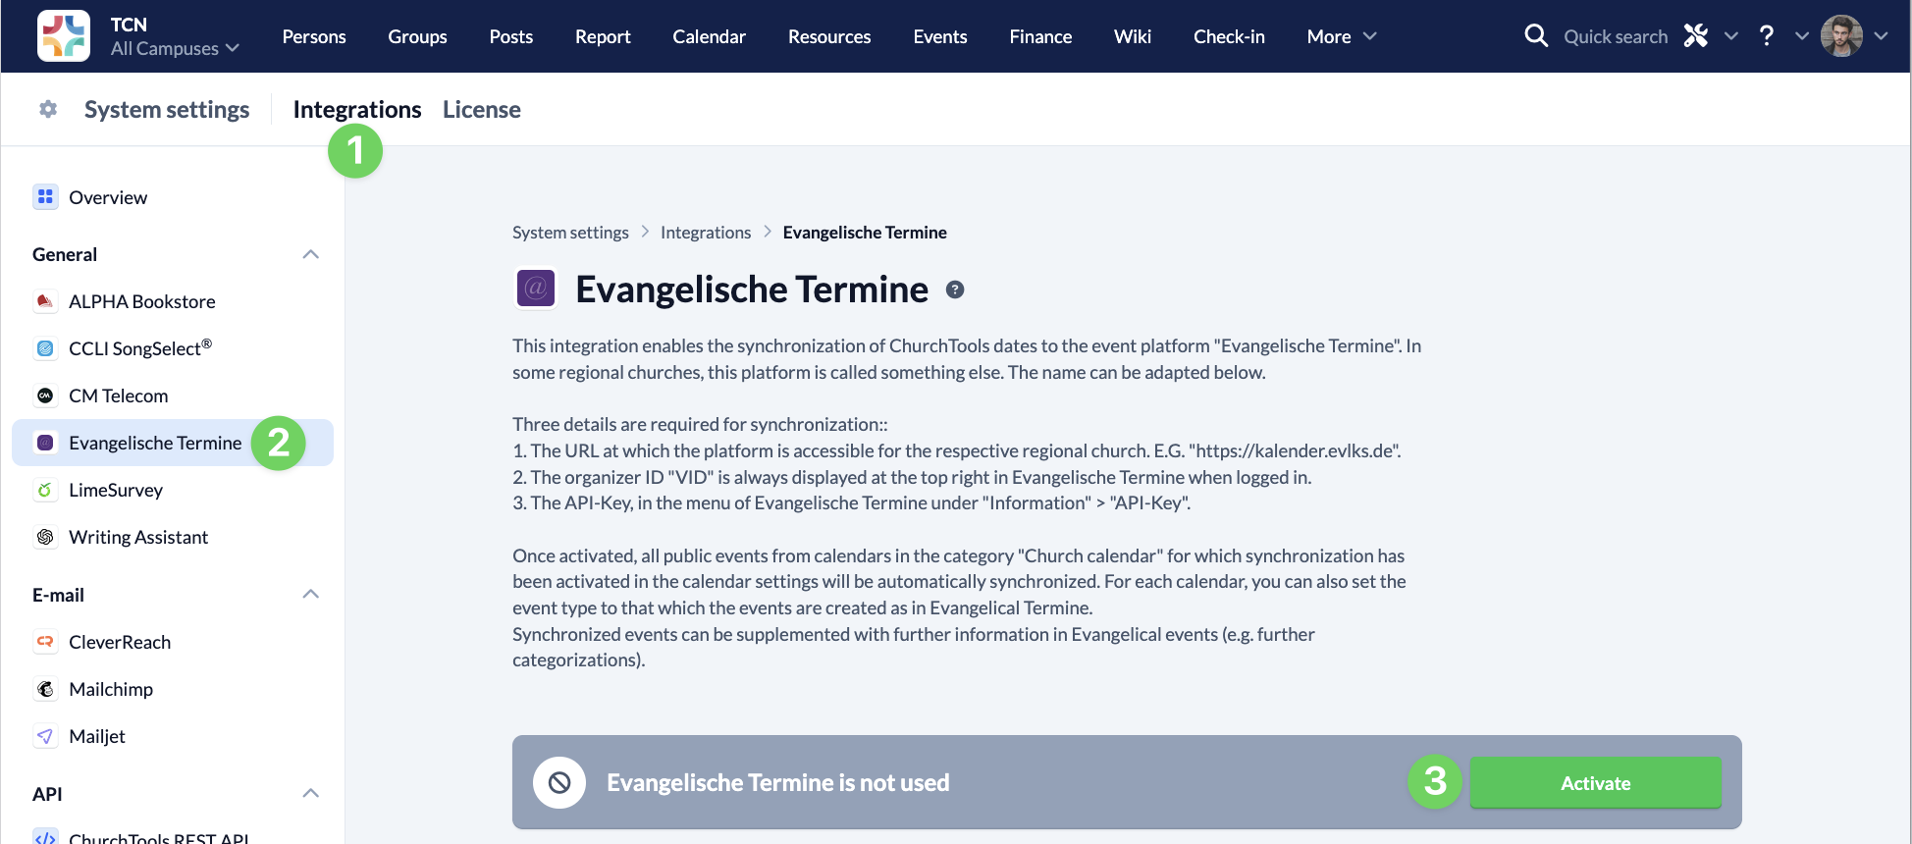The height and width of the screenshot is (844, 1912).
Task: Click the Activate button
Action: pos(1596,783)
